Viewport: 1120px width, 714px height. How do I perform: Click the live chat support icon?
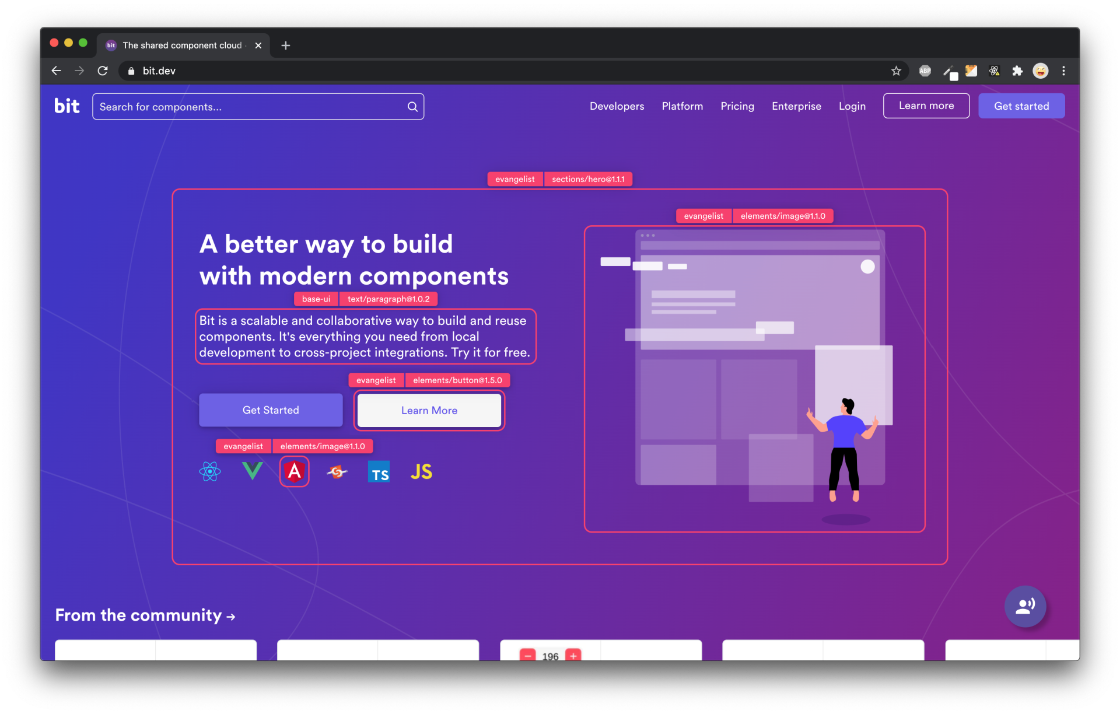point(1025,605)
